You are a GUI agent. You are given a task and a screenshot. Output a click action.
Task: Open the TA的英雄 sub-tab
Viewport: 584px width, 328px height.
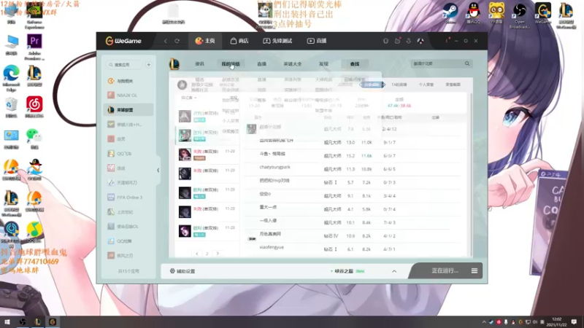pyautogui.click(x=399, y=85)
